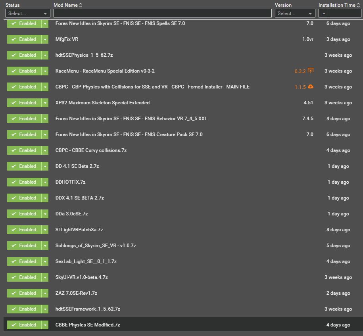This screenshot has width=363, height=336.
Task: Click the cloud download icon next to CBPC version 1.1.5
Action: (x=311, y=86)
